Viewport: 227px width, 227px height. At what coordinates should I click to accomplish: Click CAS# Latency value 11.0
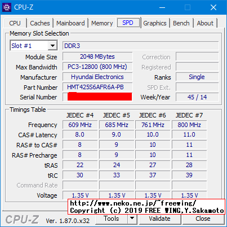189,135
